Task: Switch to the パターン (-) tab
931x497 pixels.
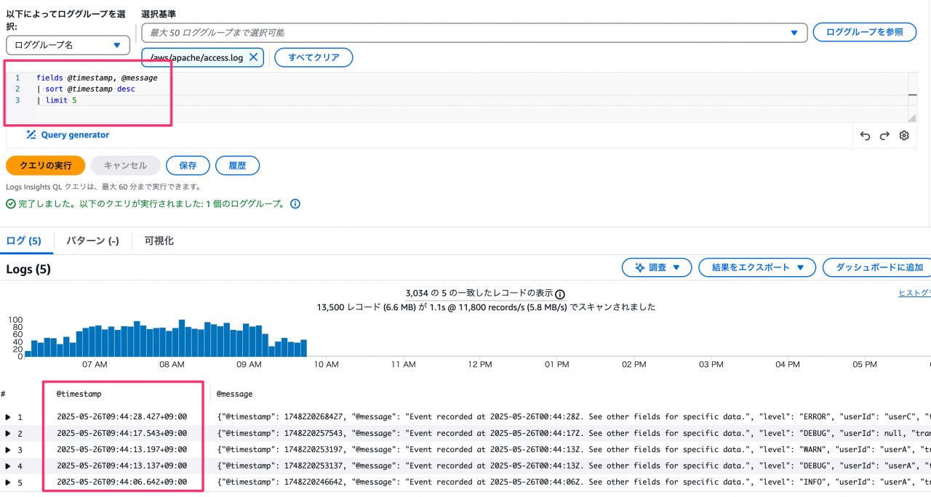Action: 92,241
